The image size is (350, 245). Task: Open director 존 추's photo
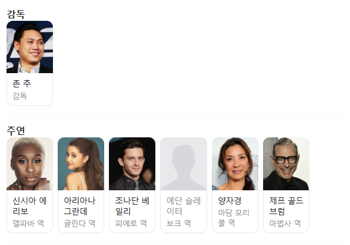30,47
